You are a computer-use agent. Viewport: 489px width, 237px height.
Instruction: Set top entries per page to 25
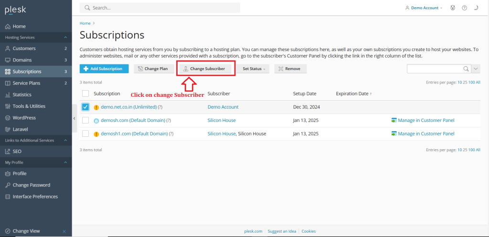[465, 82]
